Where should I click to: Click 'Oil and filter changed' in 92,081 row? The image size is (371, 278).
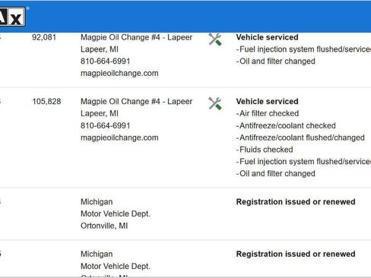pyautogui.click(x=276, y=61)
